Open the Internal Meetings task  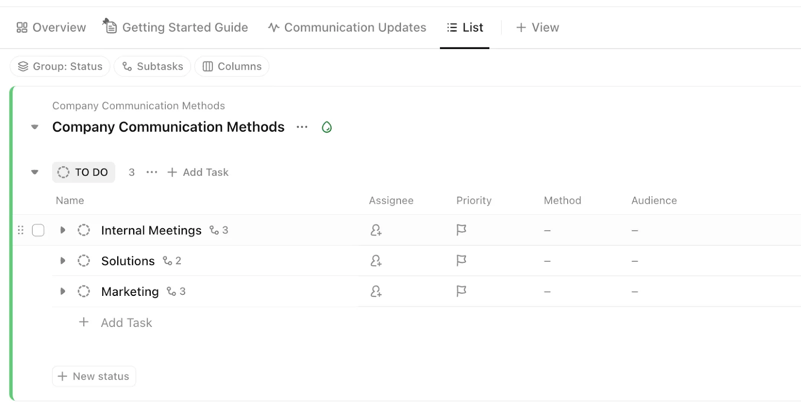(151, 230)
